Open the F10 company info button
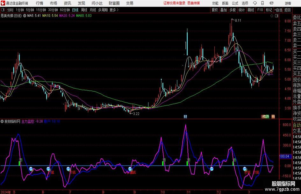The image size is (301, 194). point(260,10)
